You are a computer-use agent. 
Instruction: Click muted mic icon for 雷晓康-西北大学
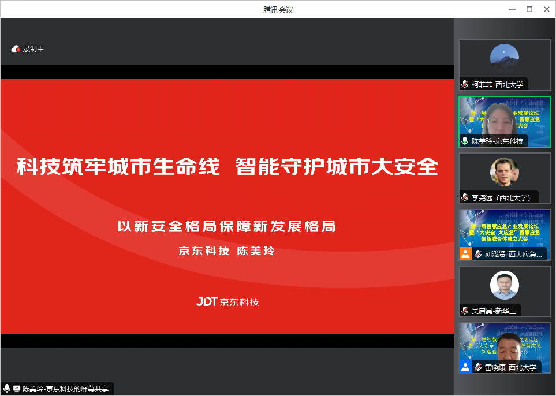[x=478, y=367]
